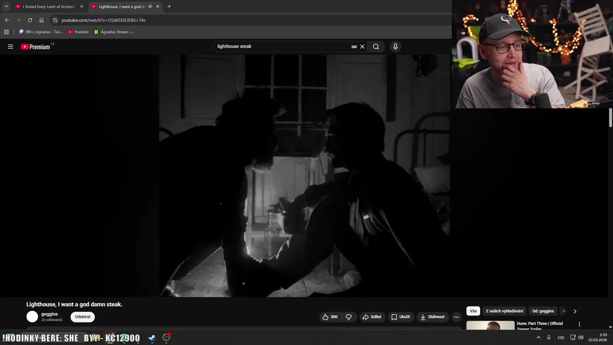Click the magnifier search button

(x=376, y=46)
